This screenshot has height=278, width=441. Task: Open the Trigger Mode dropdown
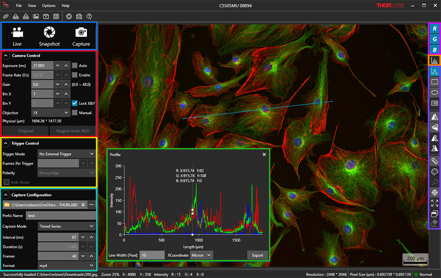[67, 154]
